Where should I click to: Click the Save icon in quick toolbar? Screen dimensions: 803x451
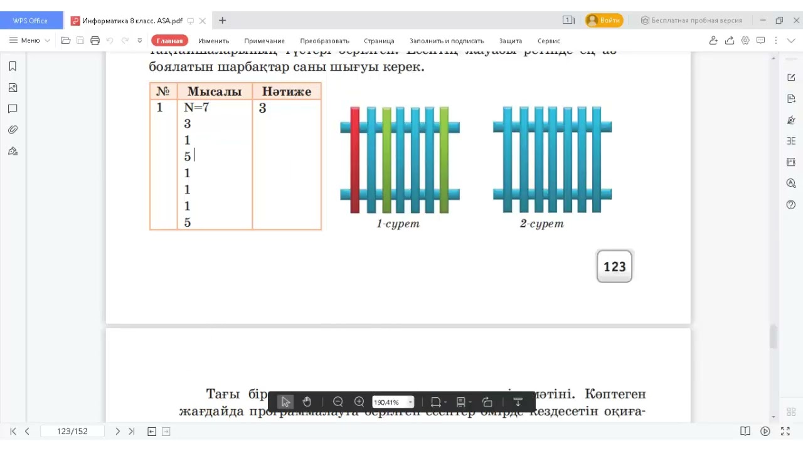[x=80, y=41]
